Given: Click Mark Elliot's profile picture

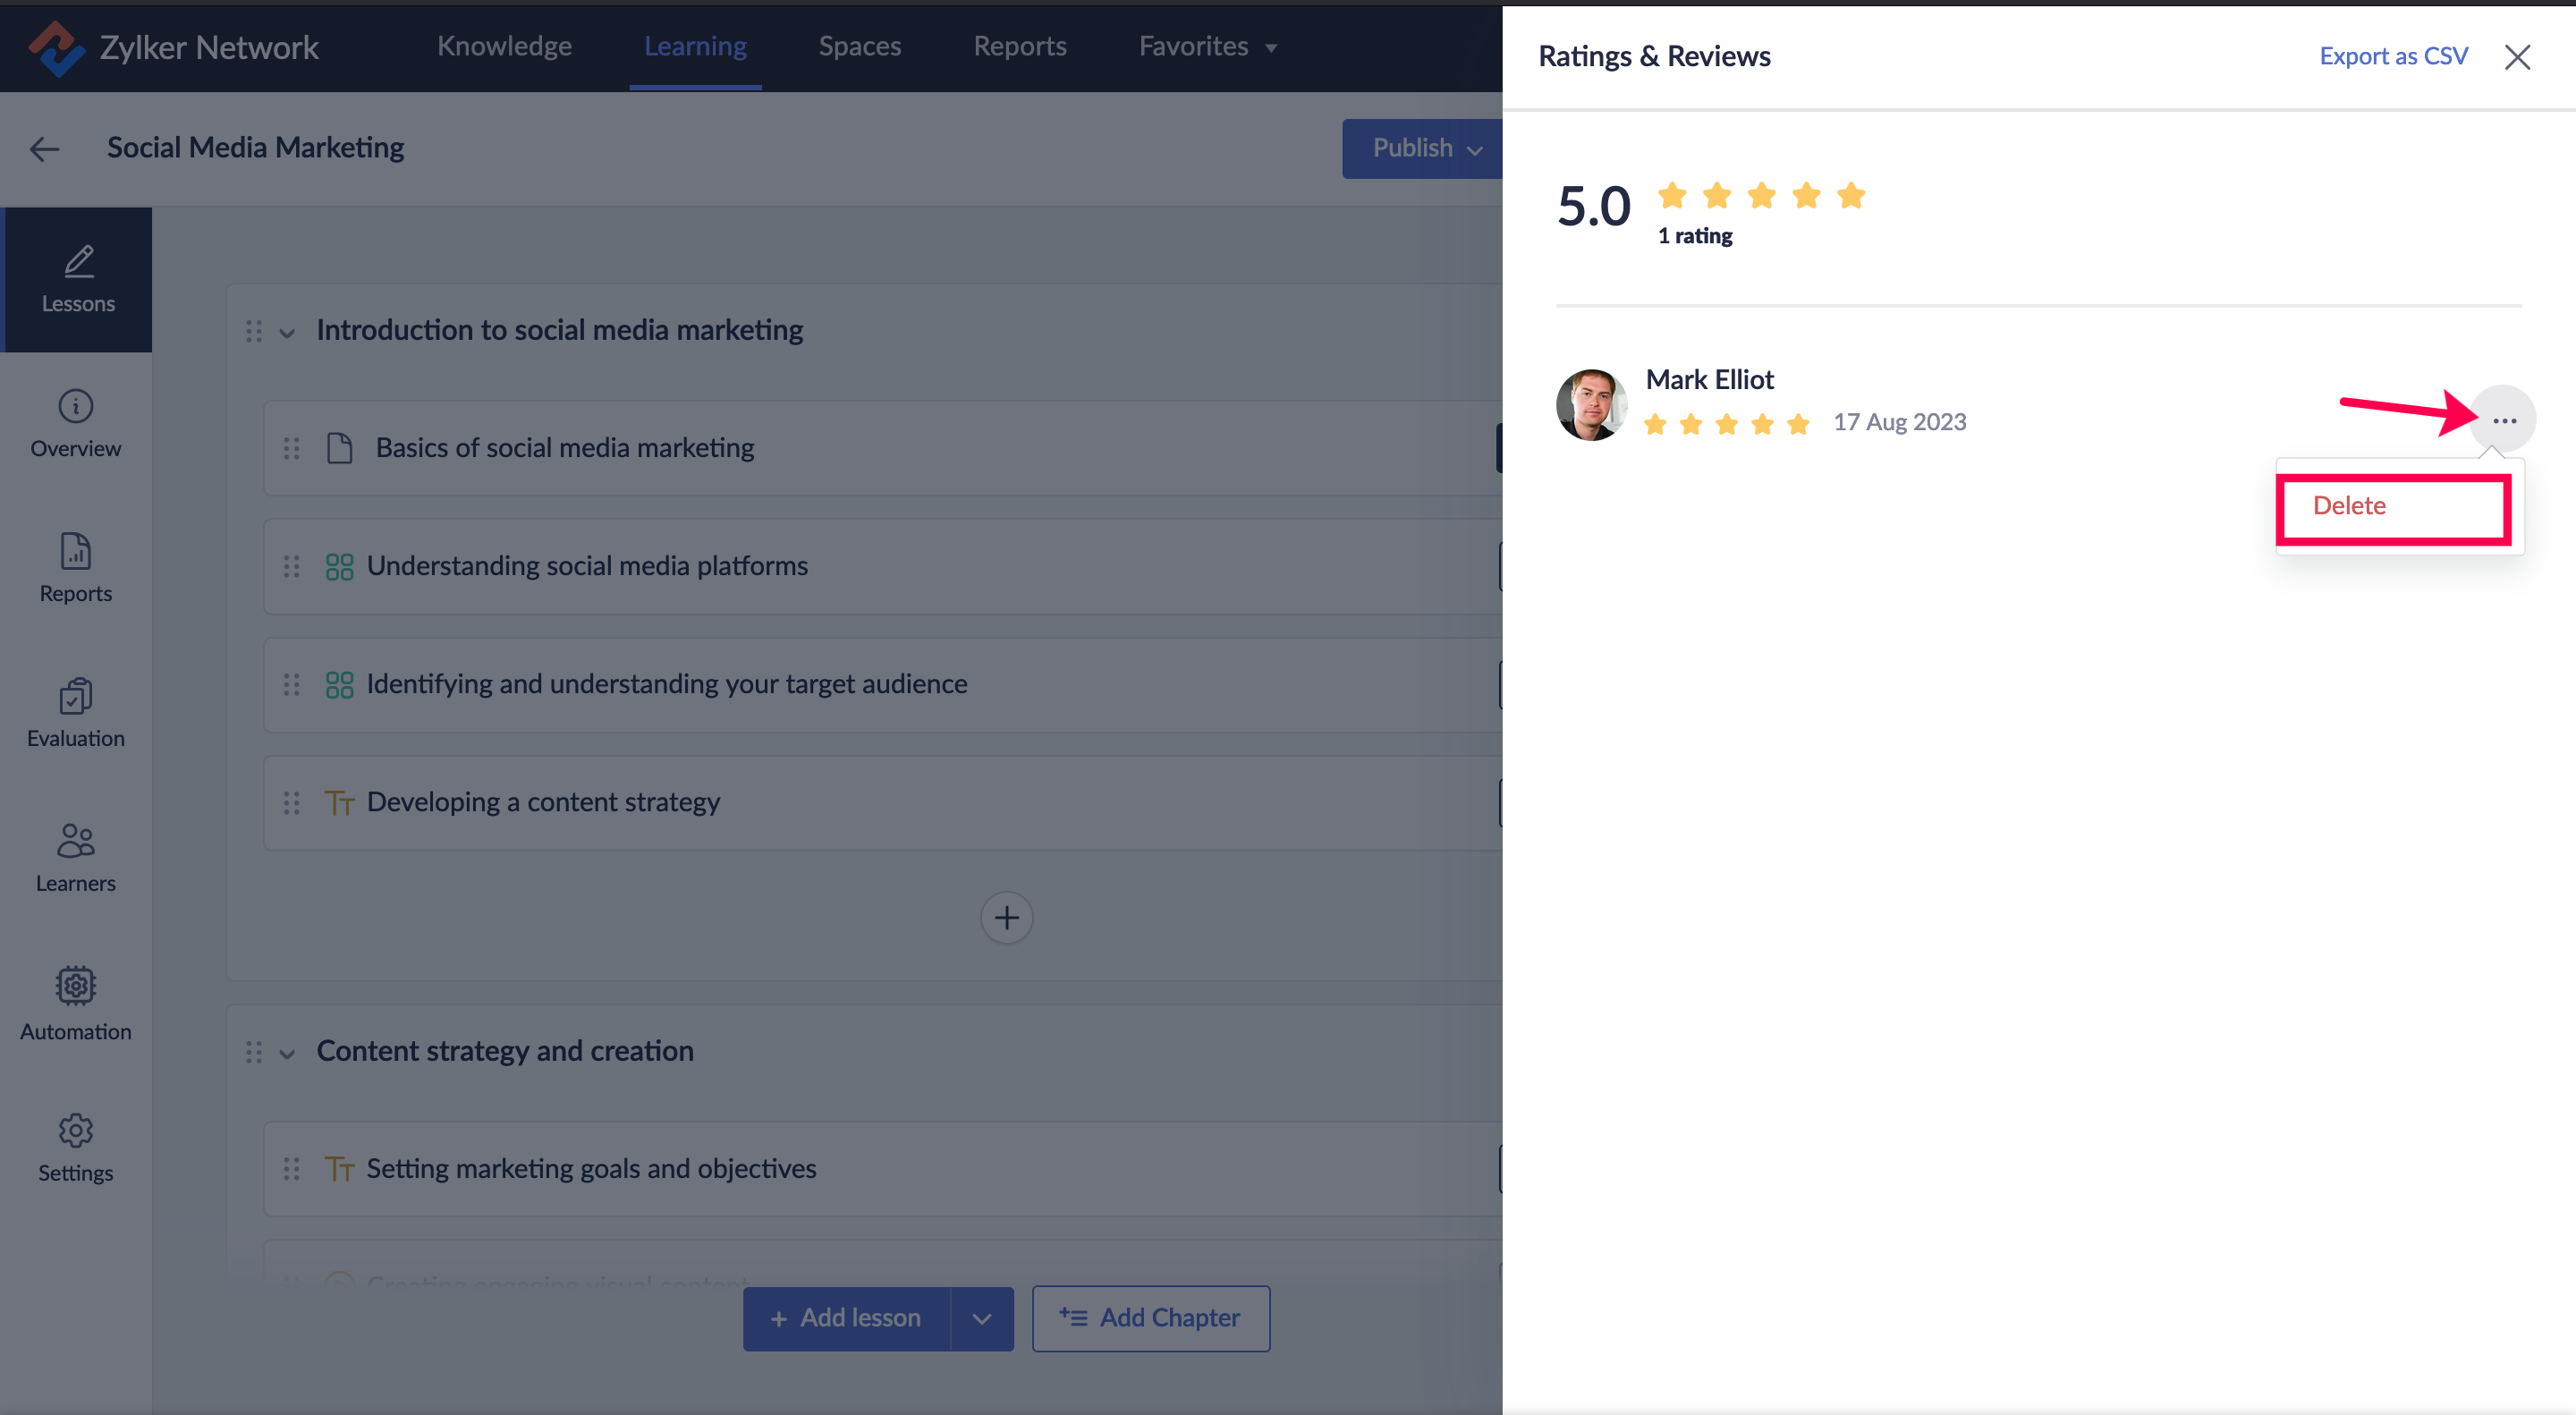Looking at the screenshot, I should [1591, 404].
